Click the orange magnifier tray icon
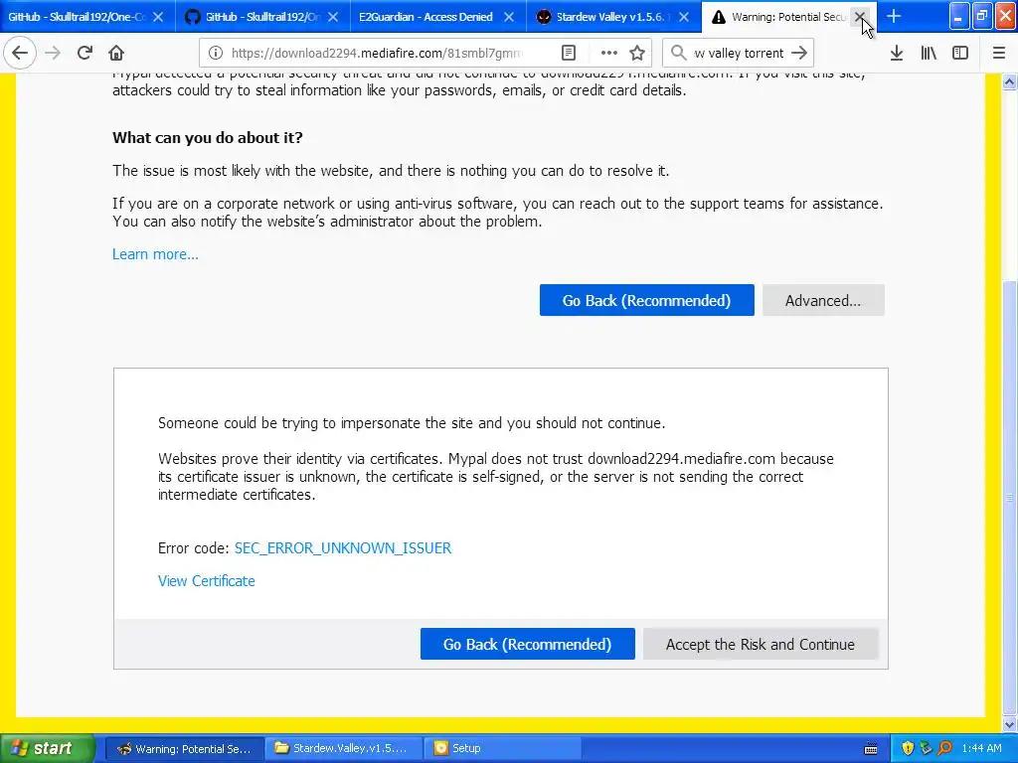This screenshot has height=763, width=1018. click(x=944, y=749)
